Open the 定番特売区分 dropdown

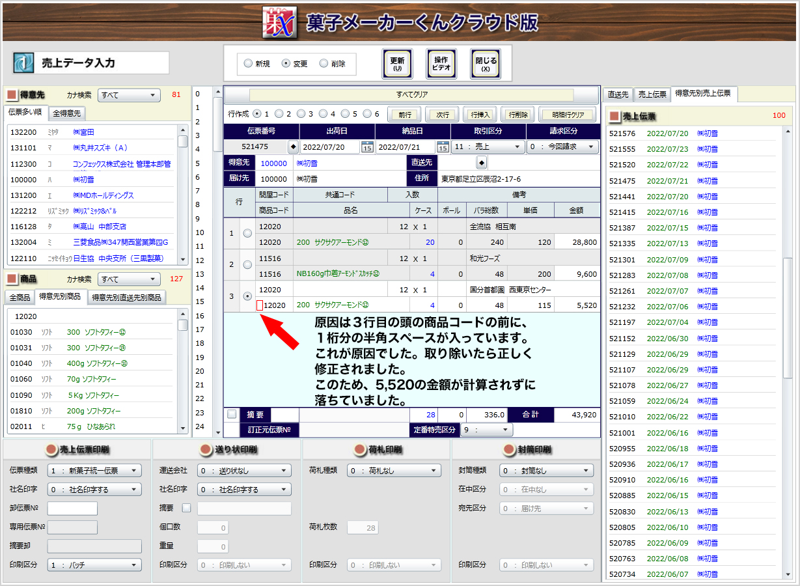487,430
